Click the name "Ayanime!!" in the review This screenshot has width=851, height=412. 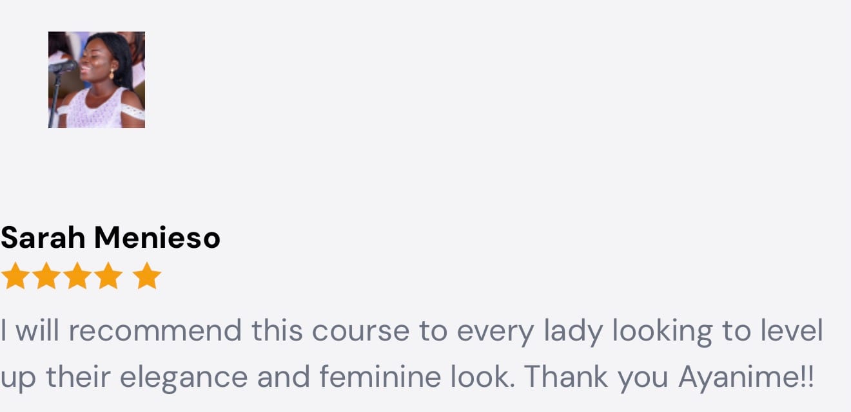(x=746, y=377)
